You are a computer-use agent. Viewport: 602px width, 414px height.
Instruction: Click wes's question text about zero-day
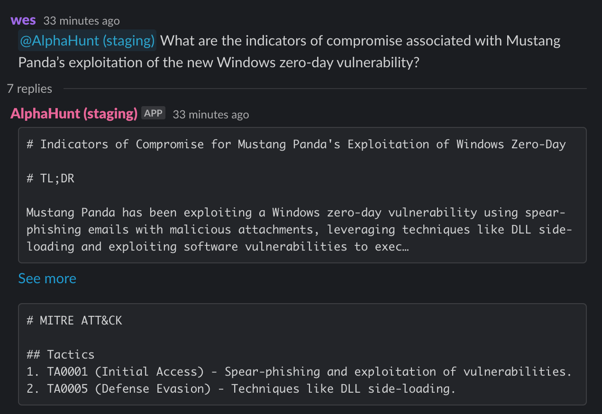click(290, 51)
